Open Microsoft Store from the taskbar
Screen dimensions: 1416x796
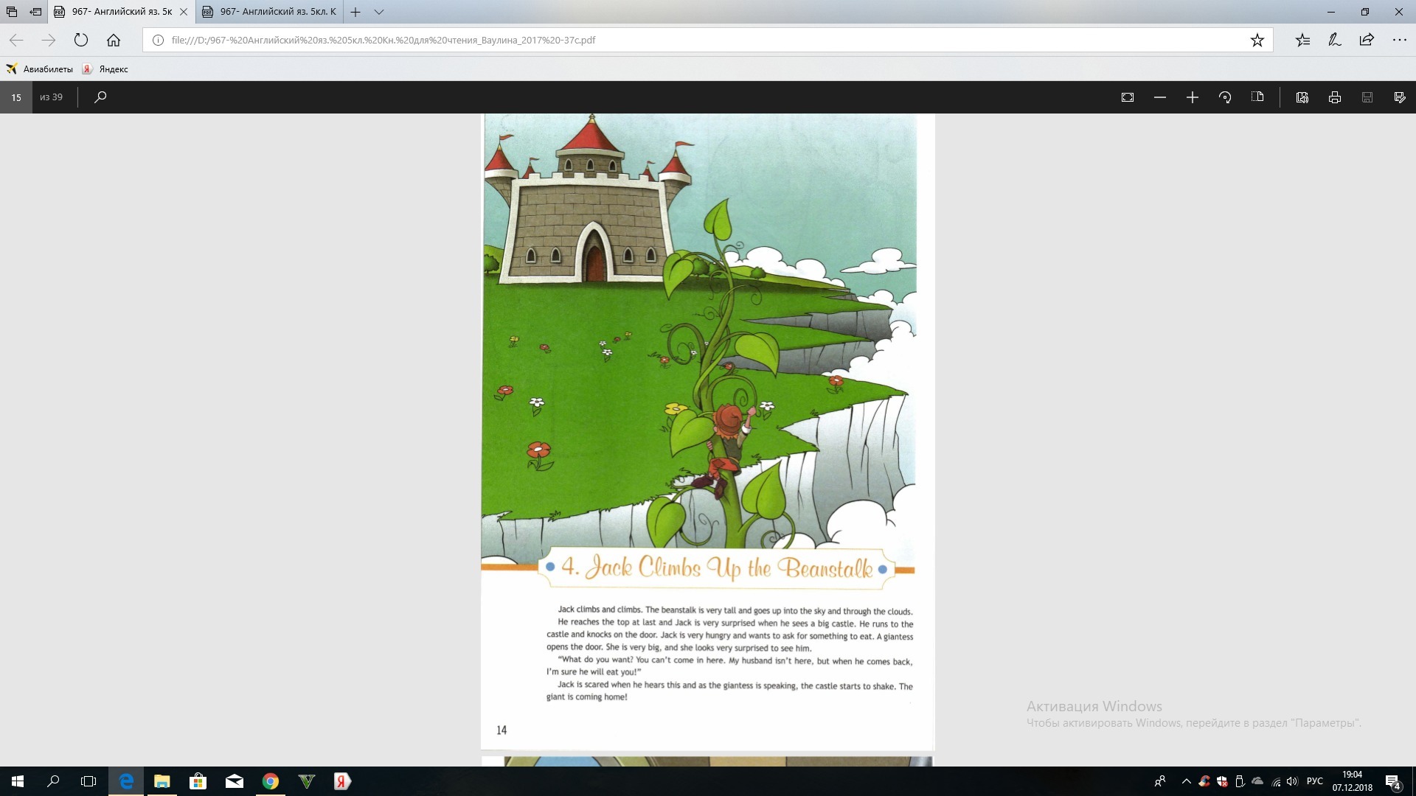(198, 781)
